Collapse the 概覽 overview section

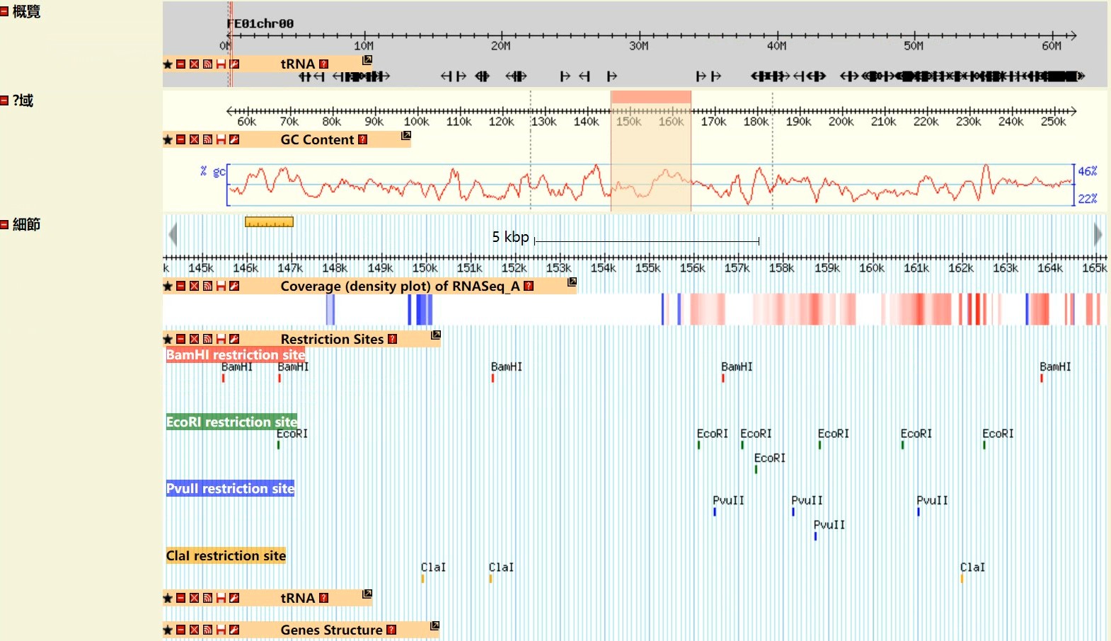point(4,12)
